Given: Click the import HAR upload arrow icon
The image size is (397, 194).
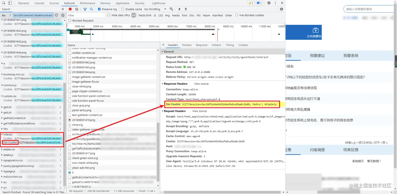Looking at the screenshot, I should point(179,9).
